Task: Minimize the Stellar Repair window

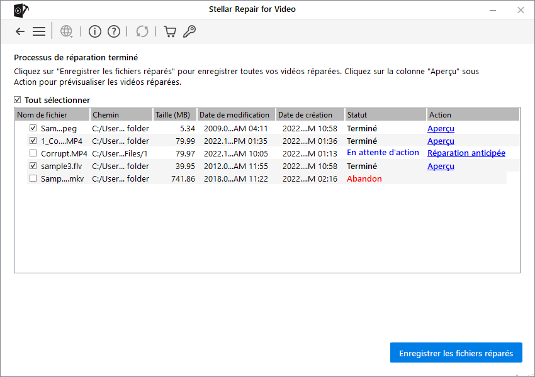Action: pos(493,10)
